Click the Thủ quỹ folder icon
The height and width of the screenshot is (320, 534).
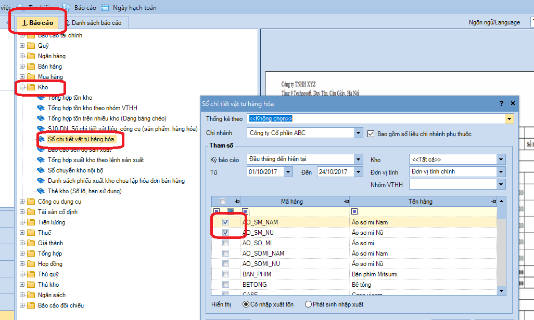(31, 274)
